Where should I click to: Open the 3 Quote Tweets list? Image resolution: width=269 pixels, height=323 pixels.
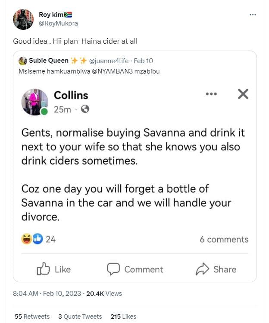point(80,317)
